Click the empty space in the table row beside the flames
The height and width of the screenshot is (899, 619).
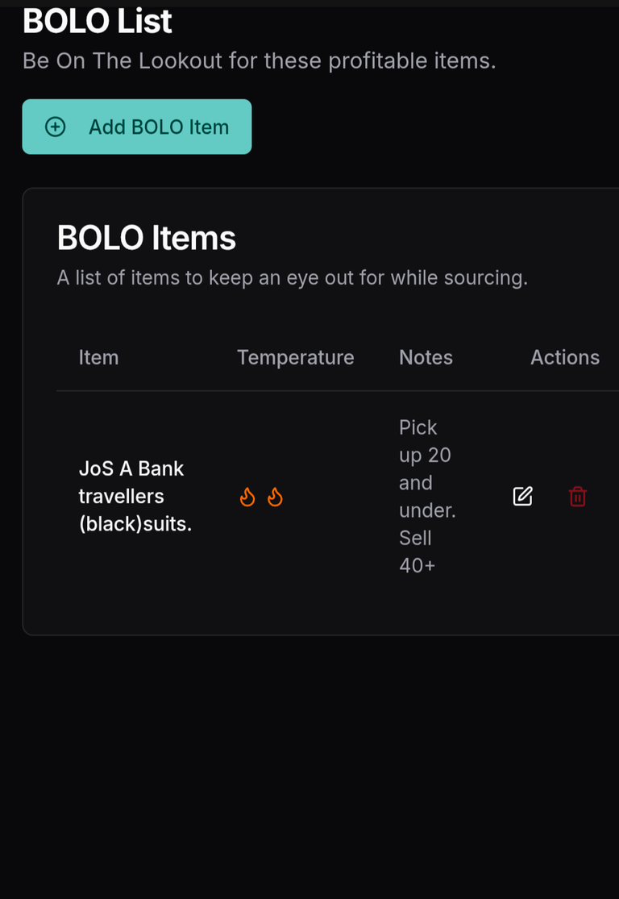pyautogui.click(x=339, y=497)
